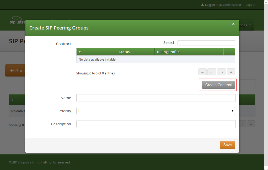268x170 pixels.
Task: Go to next contracts page
Action: 221,72
